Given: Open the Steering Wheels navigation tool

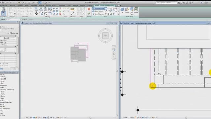Looking at the screenshot, I should [x=114, y=49].
